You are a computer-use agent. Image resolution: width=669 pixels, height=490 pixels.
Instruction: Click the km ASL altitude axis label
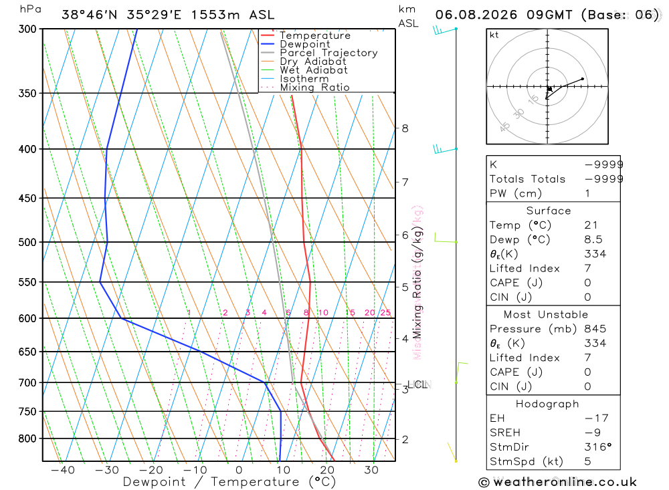pos(408,16)
